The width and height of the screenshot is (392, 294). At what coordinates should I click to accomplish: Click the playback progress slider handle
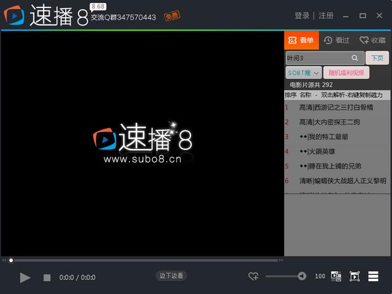click(x=11, y=260)
